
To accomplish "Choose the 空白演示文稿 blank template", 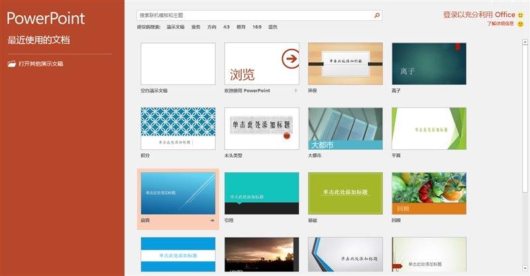I will (178, 63).
